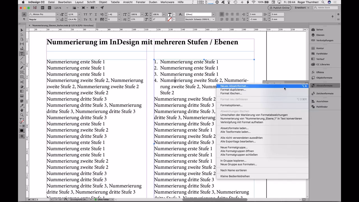Screen dimensions: 359x202
Task: Open the Minion Pro font family dropdown
Action: pos(57,14)
